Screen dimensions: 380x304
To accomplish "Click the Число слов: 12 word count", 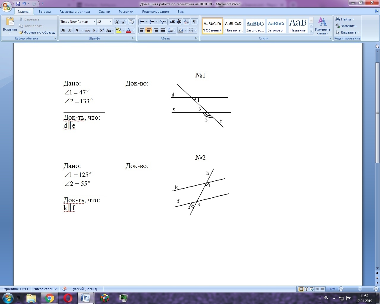I will coord(45,289).
